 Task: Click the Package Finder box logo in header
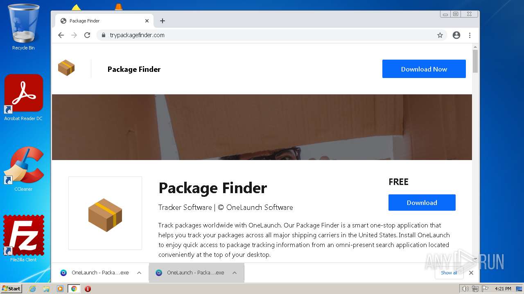(66, 68)
